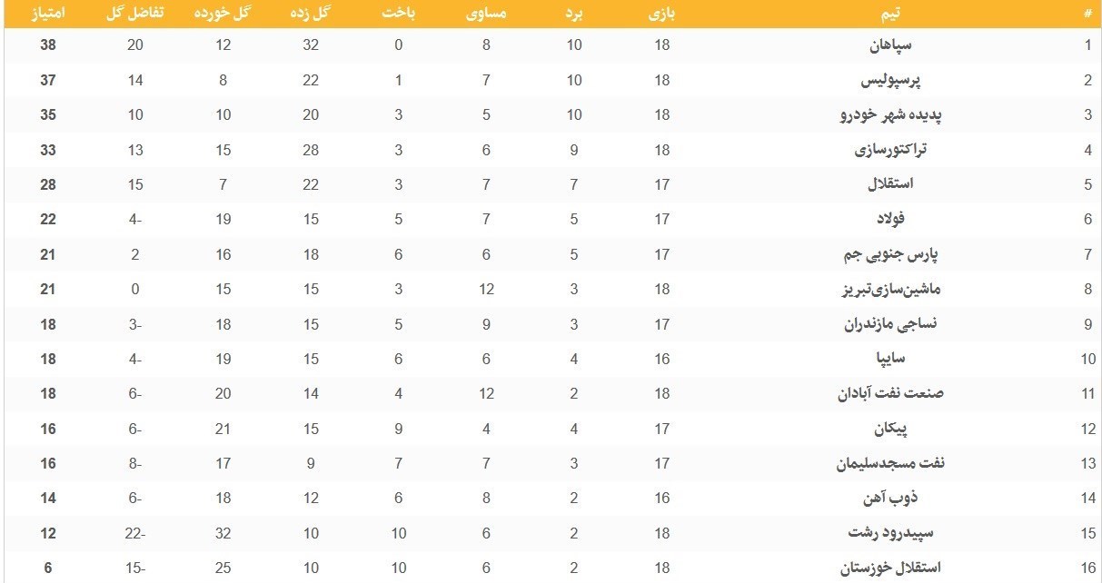Open the پدیده شهر خودرو team row
Image resolution: width=1102 pixels, height=583 pixels.
point(889,115)
